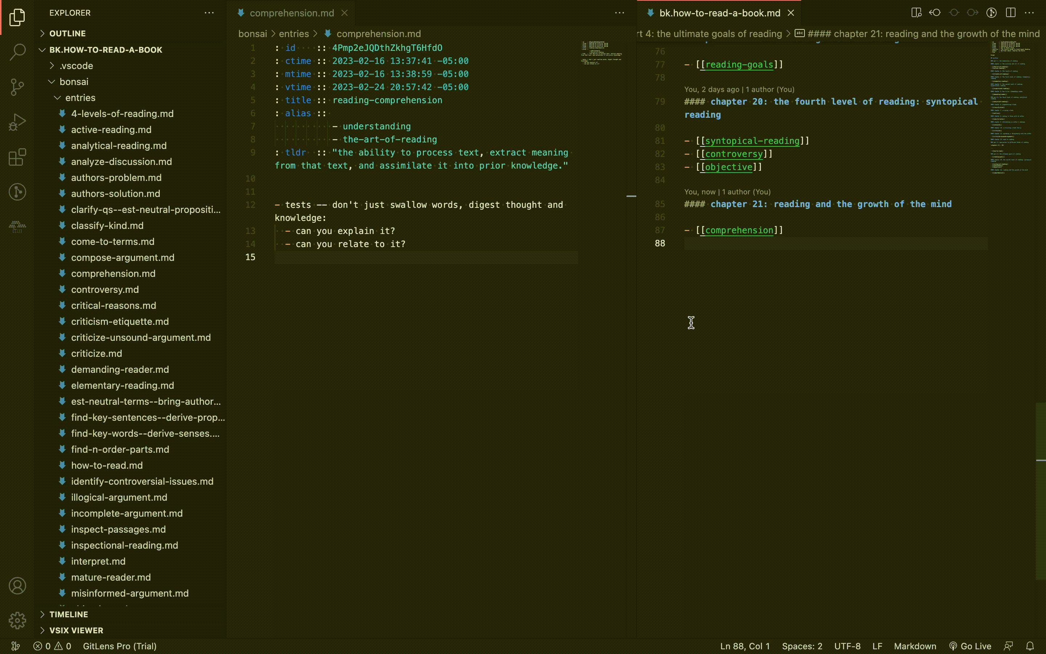Close the bk.how-to-read-a-book.md tab

click(x=791, y=13)
